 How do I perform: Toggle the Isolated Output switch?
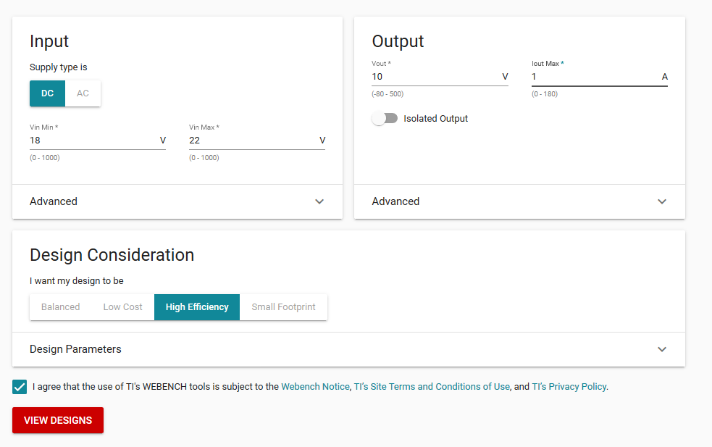385,119
